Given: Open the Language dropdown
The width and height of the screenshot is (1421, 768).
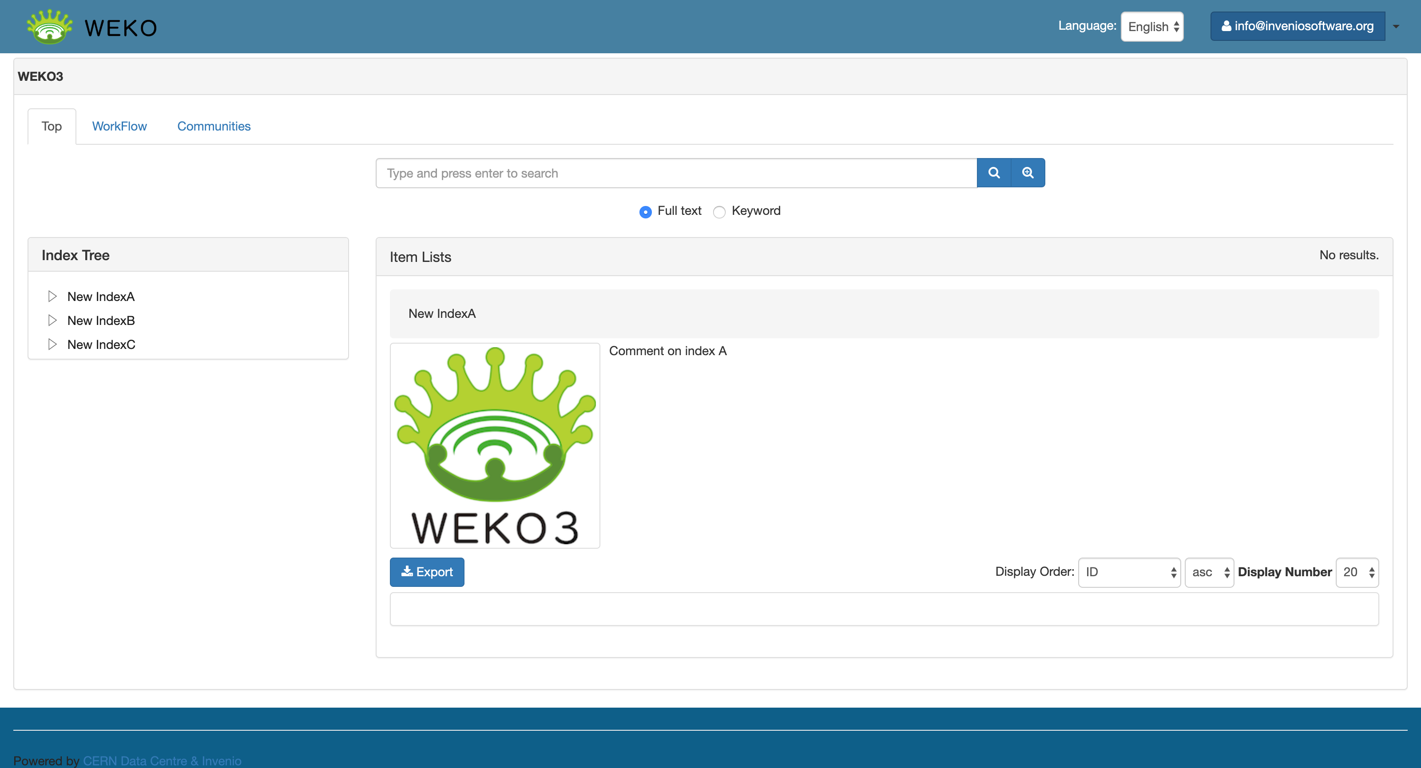Looking at the screenshot, I should 1152,27.
